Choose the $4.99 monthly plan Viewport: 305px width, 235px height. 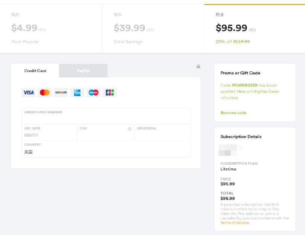51,29
